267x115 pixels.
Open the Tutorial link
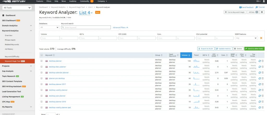(260, 7)
